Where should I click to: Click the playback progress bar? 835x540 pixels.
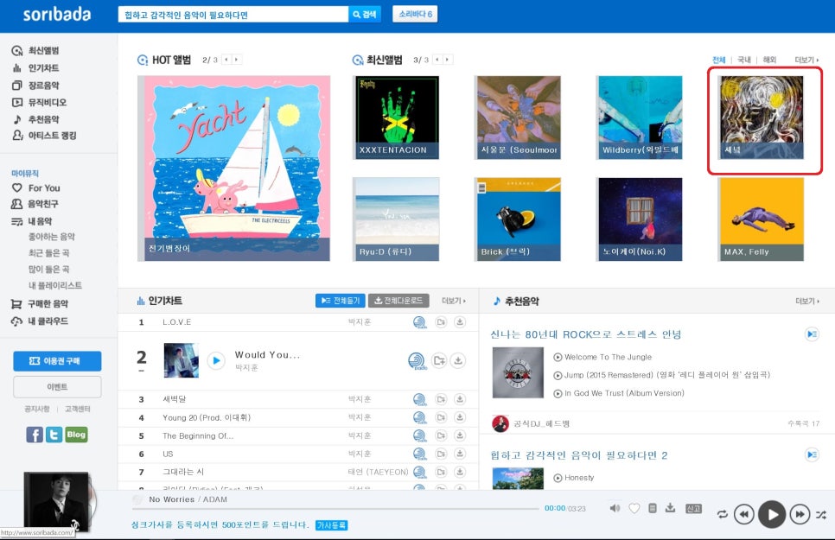coord(335,509)
